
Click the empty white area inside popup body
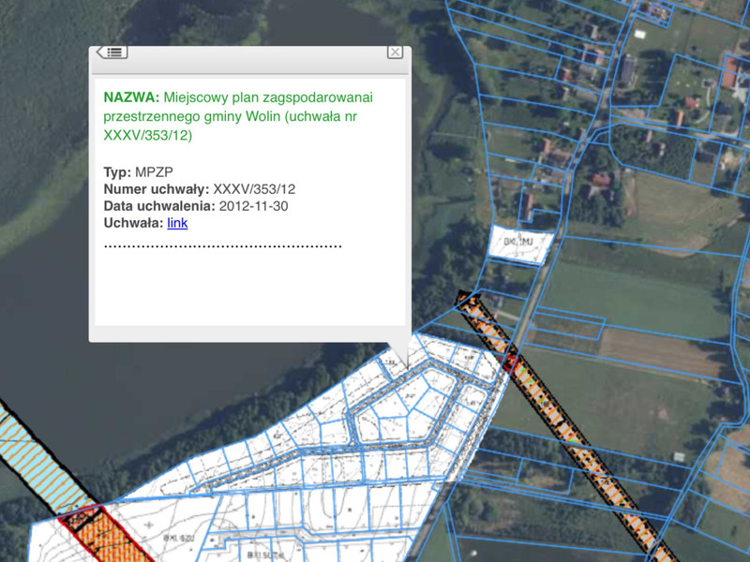tap(248, 290)
